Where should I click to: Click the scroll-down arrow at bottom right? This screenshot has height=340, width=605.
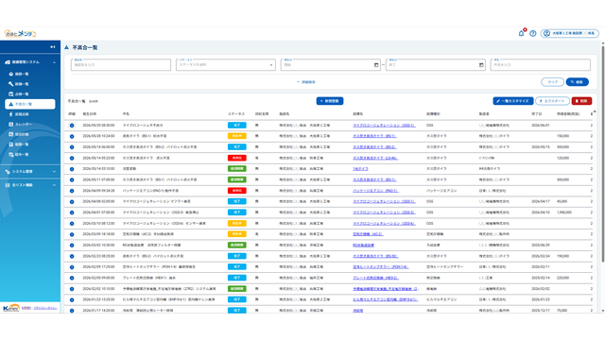pyautogui.click(x=603, y=311)
